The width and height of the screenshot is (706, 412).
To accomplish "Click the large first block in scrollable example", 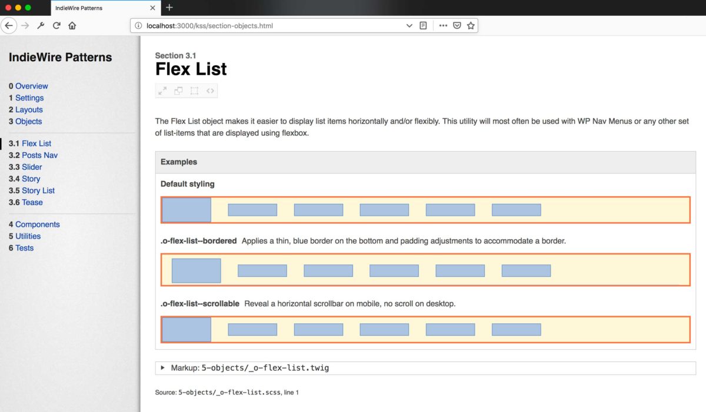I will point(187,330).
